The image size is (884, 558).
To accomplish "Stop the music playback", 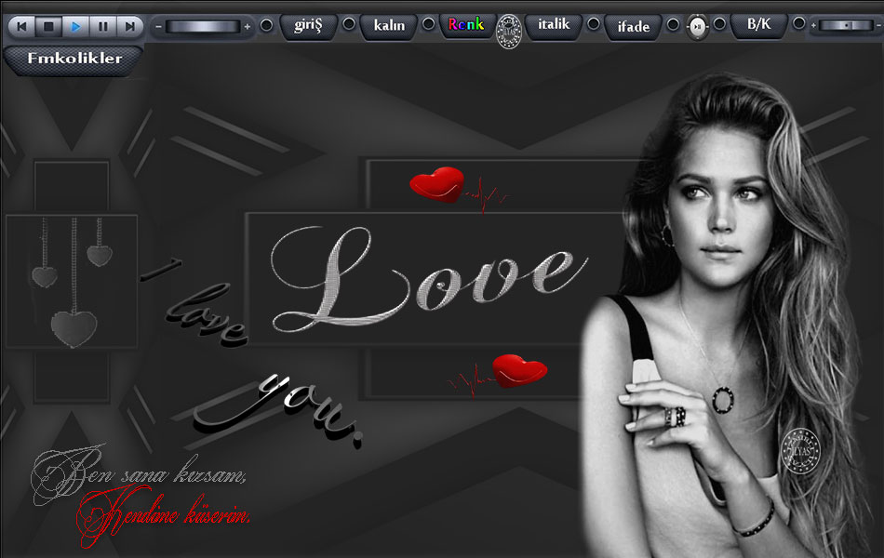I will 49,27.
